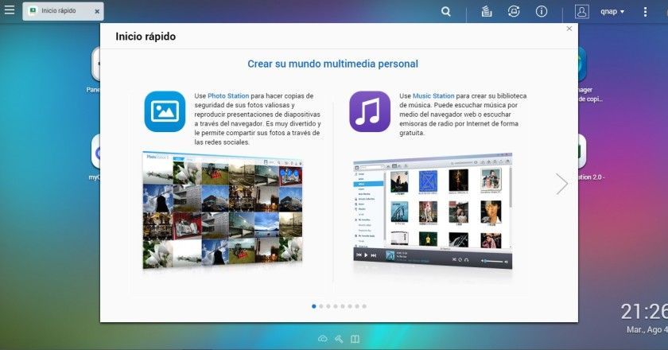
Task: Click the blue Photo Station icon
Action: coord(165,111)
